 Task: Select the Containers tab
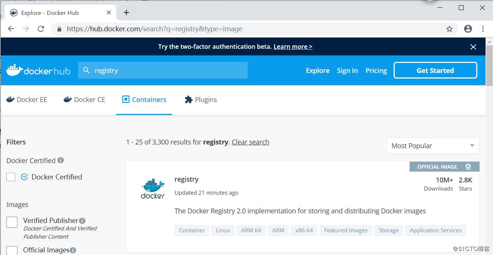[144, 100]
